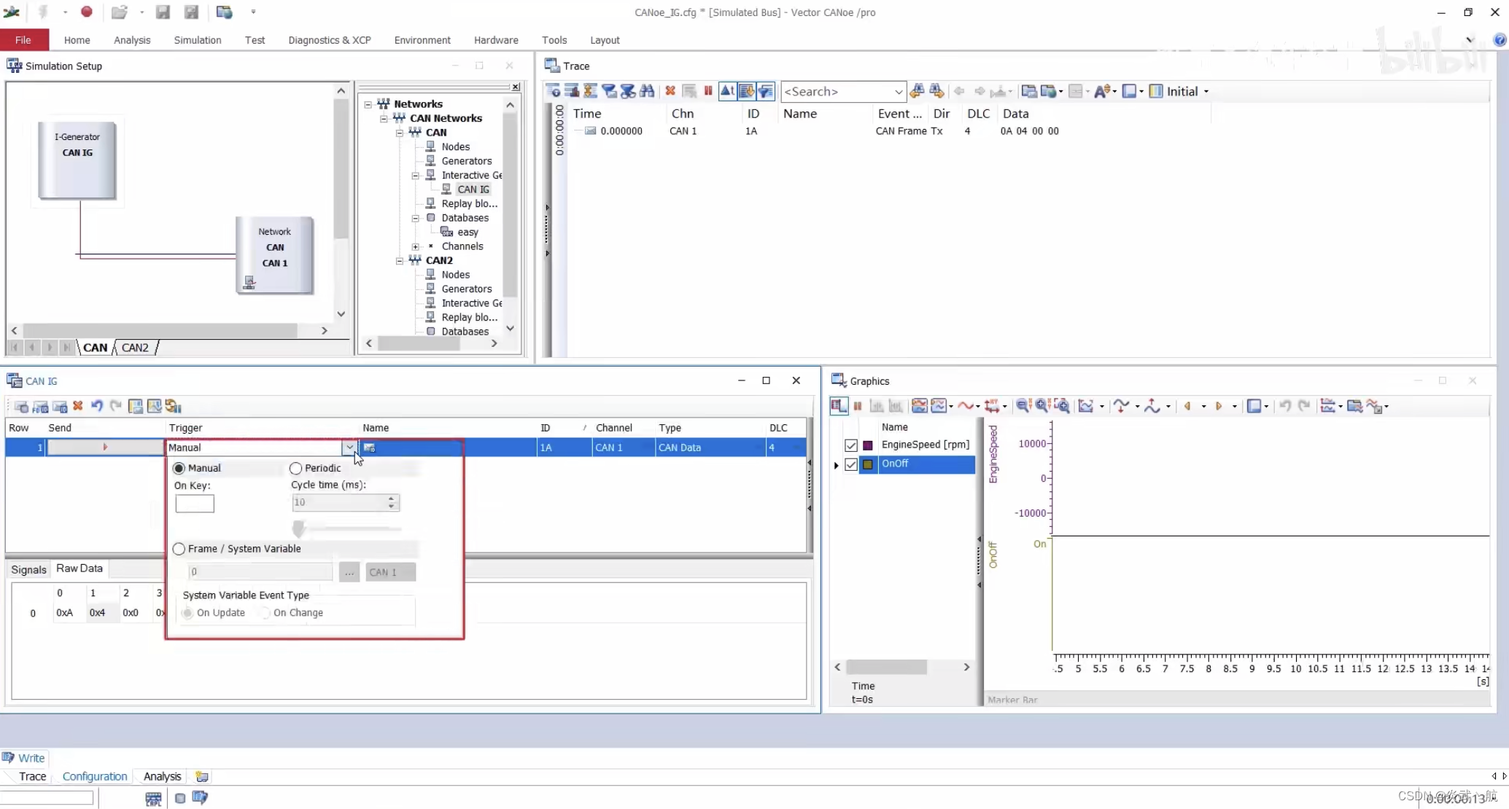Click the On Key input field
The image size is (1509, 809).
click(194, 503)
